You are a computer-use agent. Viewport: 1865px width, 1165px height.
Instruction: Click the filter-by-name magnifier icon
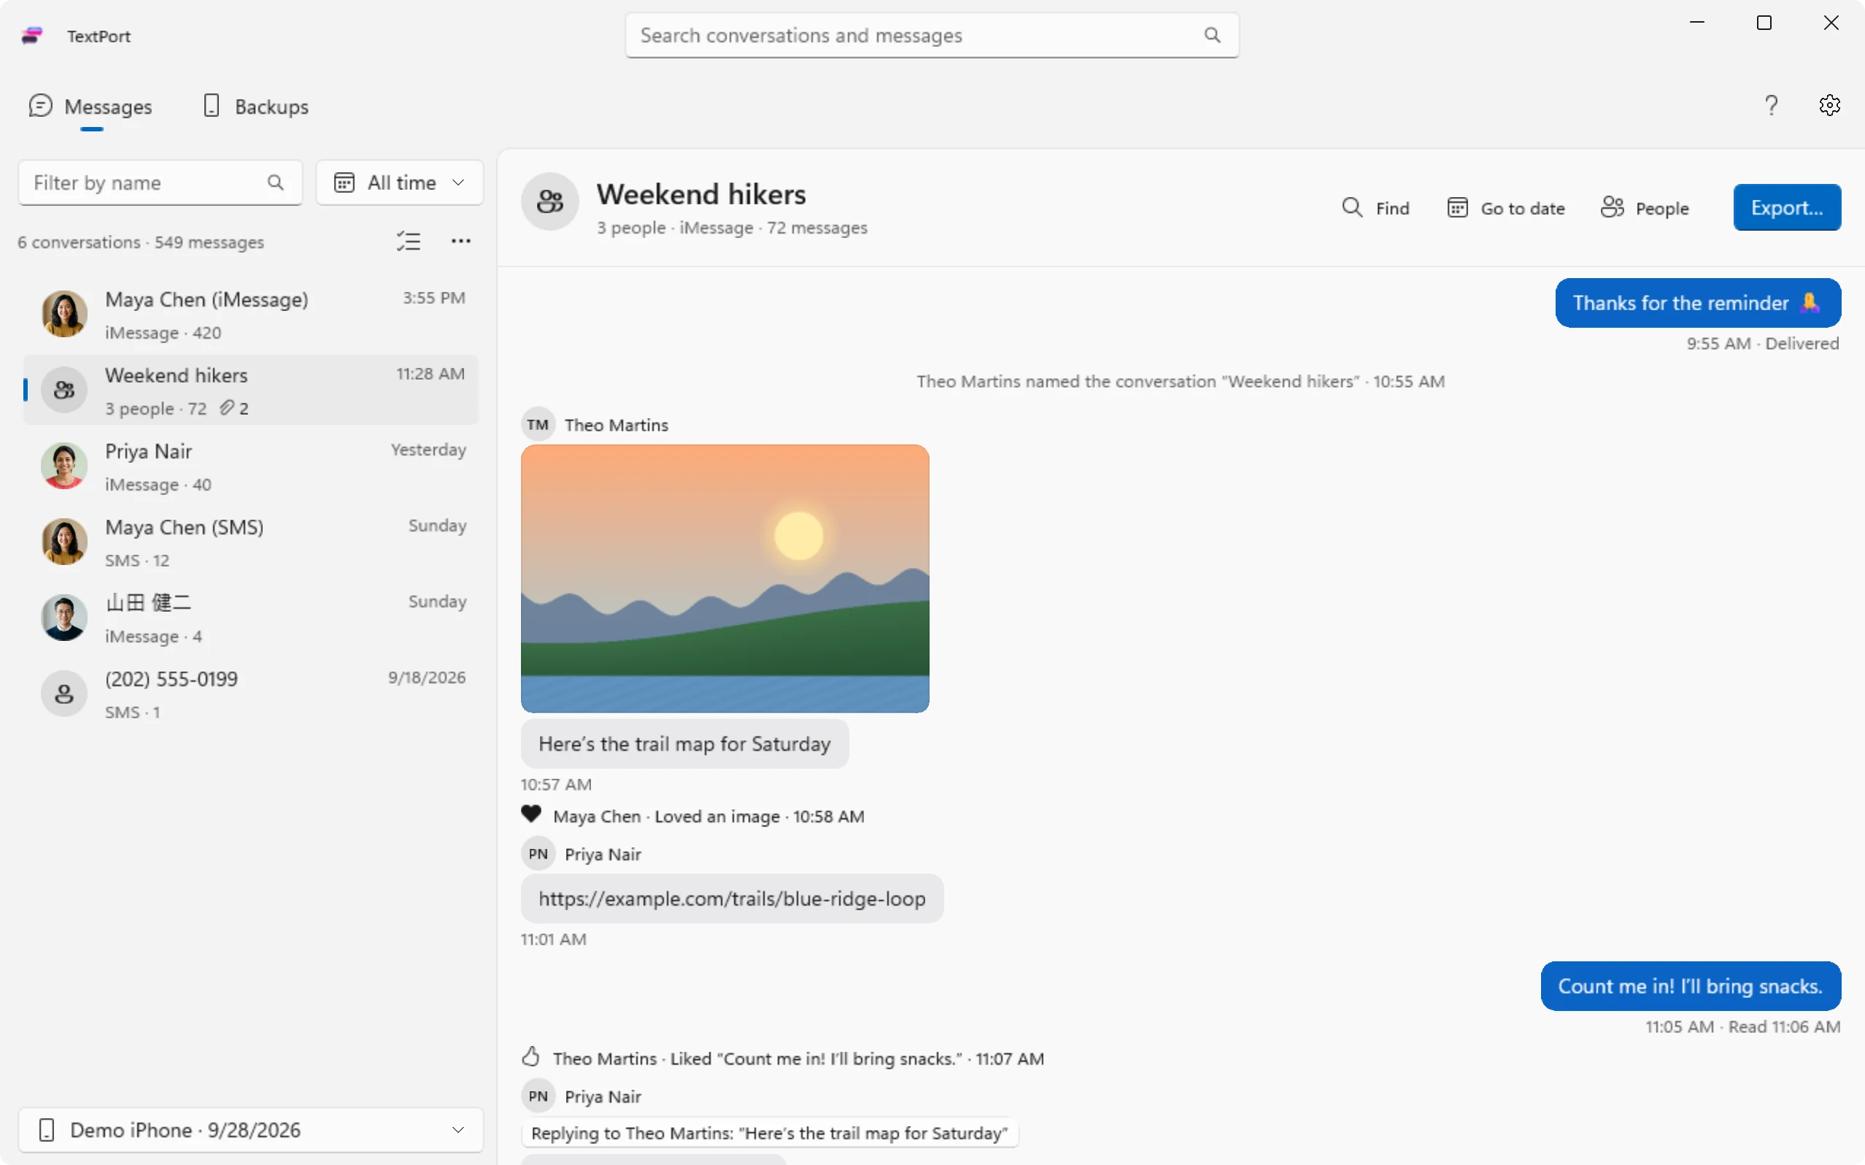[x=276, y=182]
